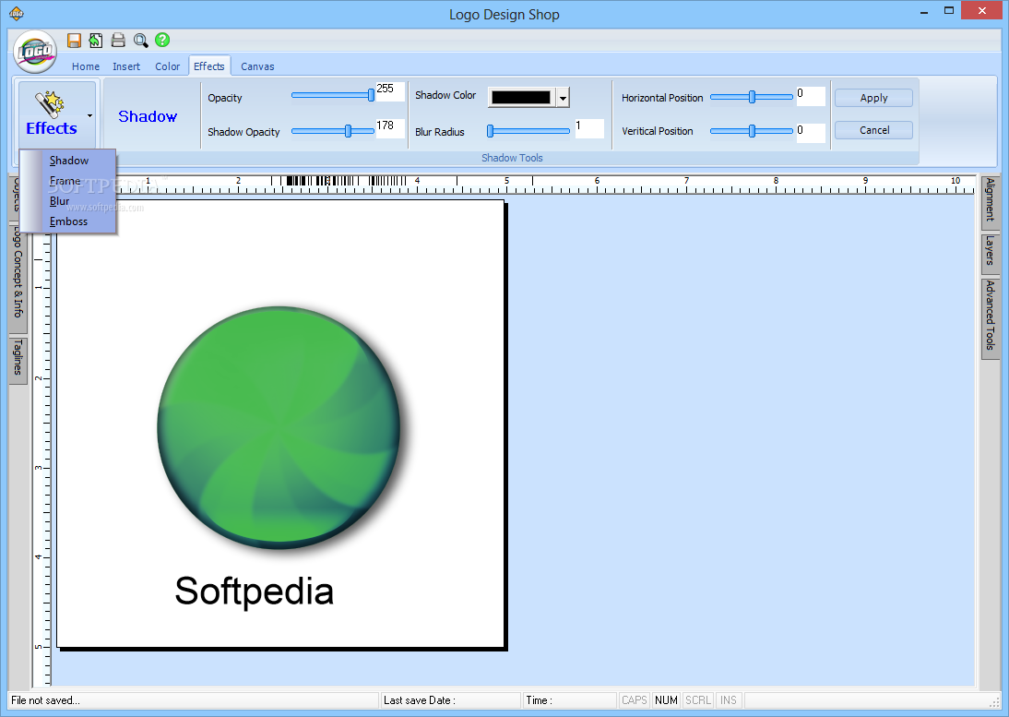Open the Color ribbon tab

click(167, 66)
